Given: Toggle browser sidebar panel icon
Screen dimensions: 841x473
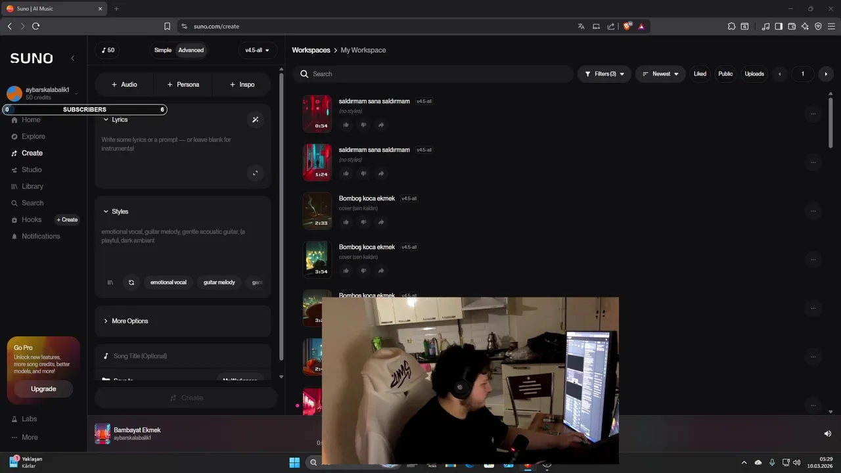Looking at the screenshot, I should 779,26.
